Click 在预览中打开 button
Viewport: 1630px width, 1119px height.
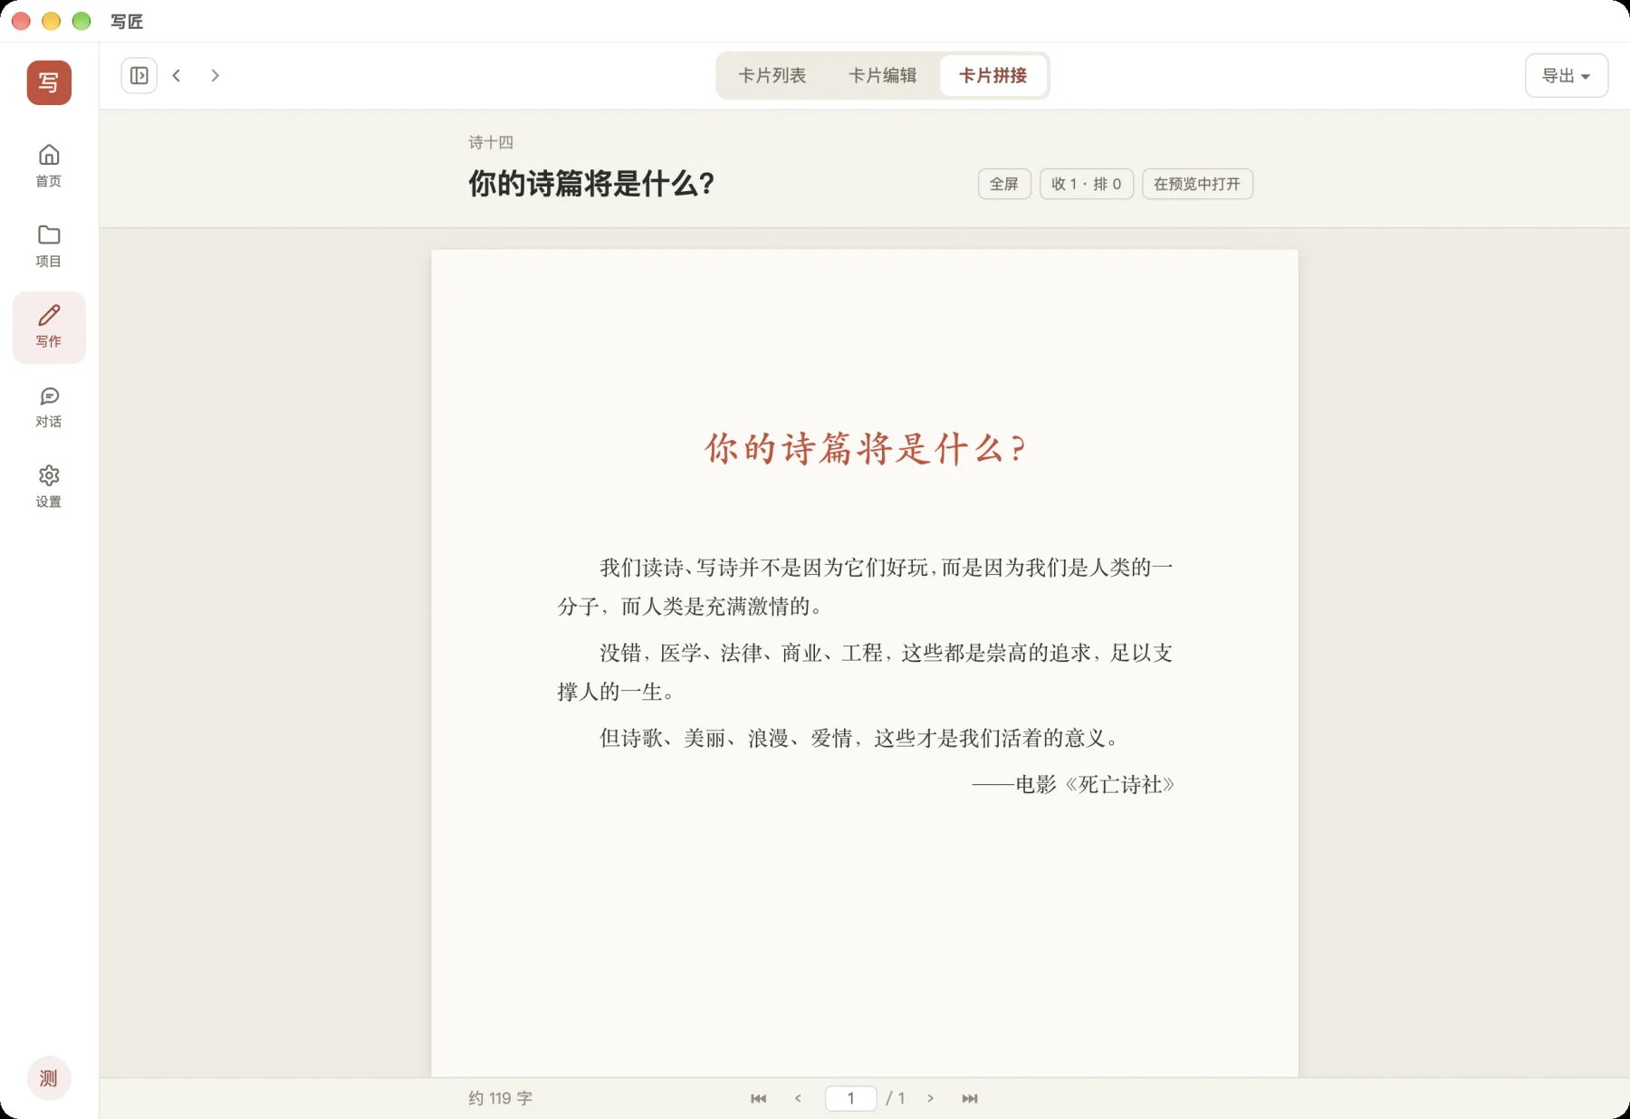[1197, 184]
